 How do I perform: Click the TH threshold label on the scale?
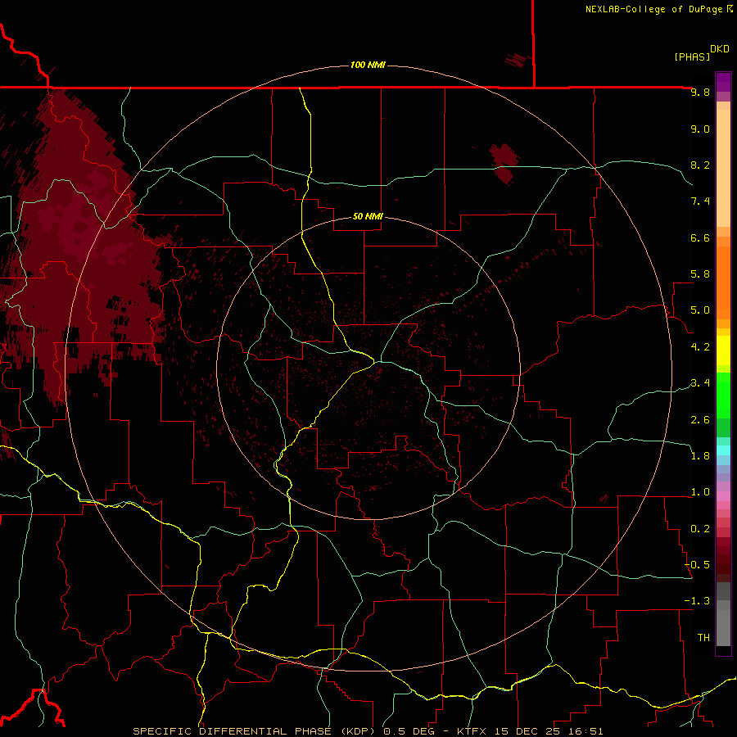click(703, 638)
